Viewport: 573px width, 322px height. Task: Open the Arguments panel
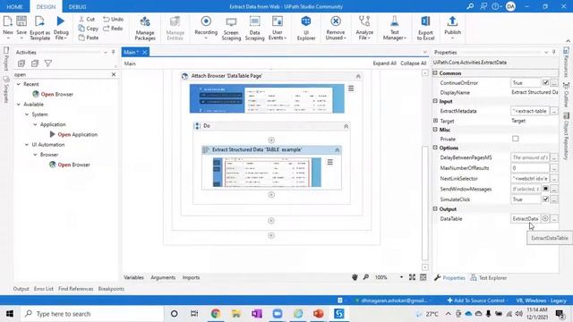(163, 277)
